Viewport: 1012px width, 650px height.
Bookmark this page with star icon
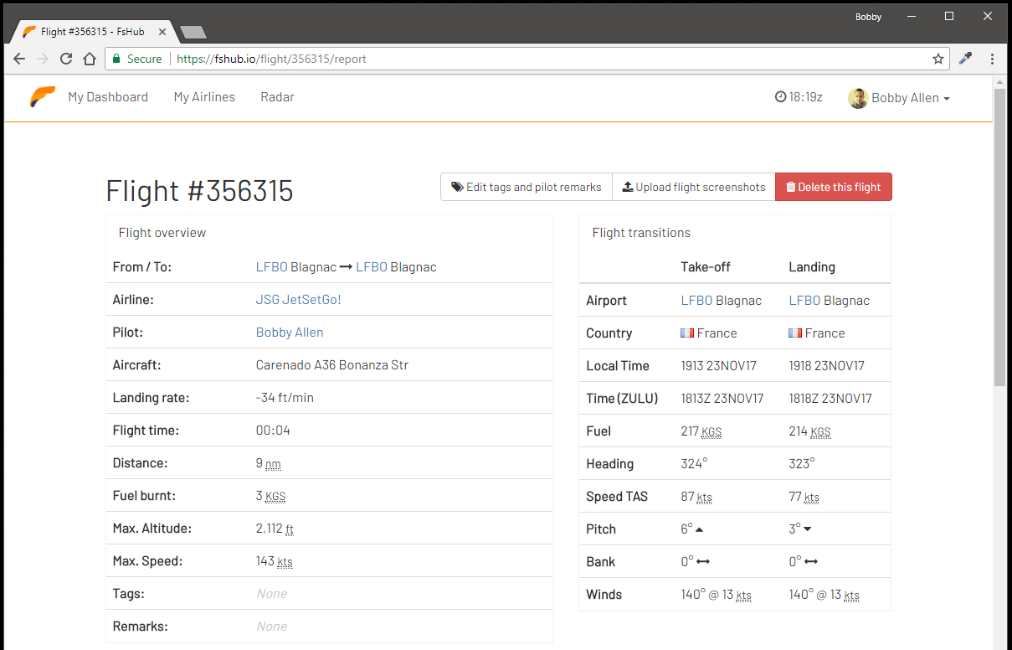(x=938, y=59)
